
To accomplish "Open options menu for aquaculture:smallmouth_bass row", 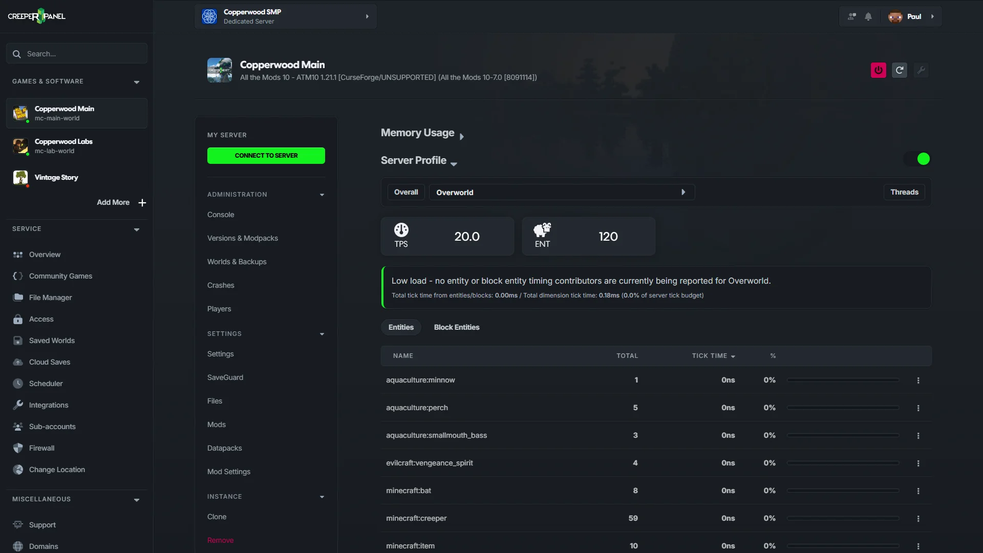I will 918,436.
